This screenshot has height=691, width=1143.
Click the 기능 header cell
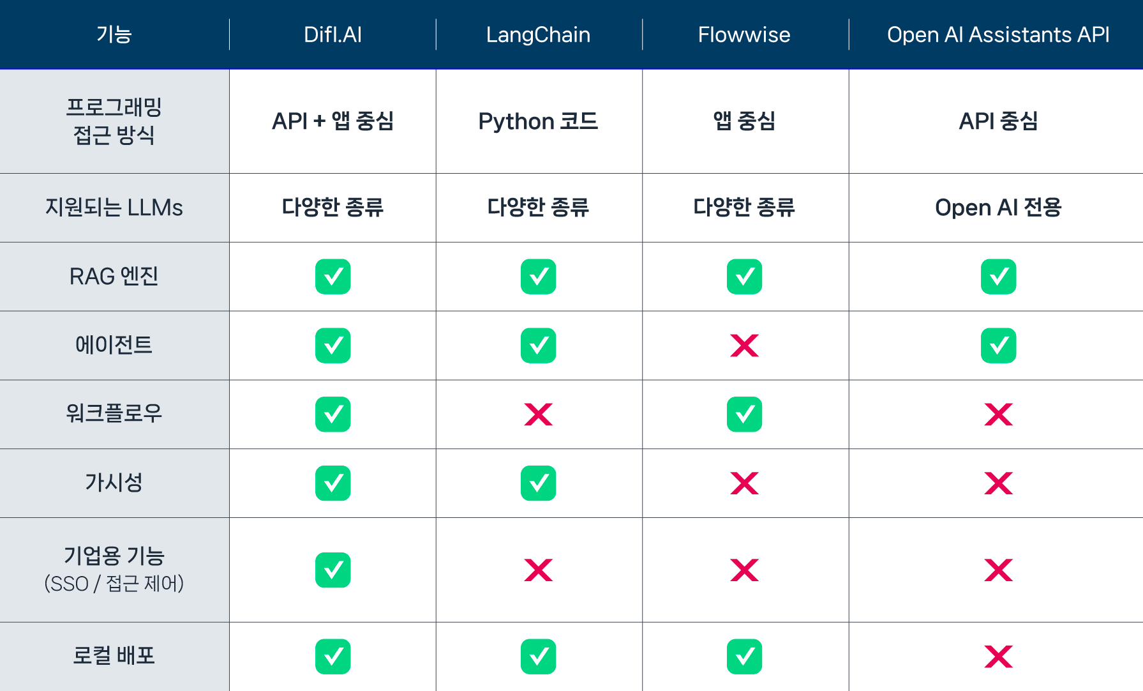coord(114,34)
